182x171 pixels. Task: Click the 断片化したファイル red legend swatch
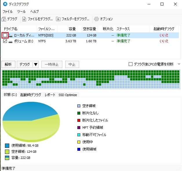click(79, 120)
